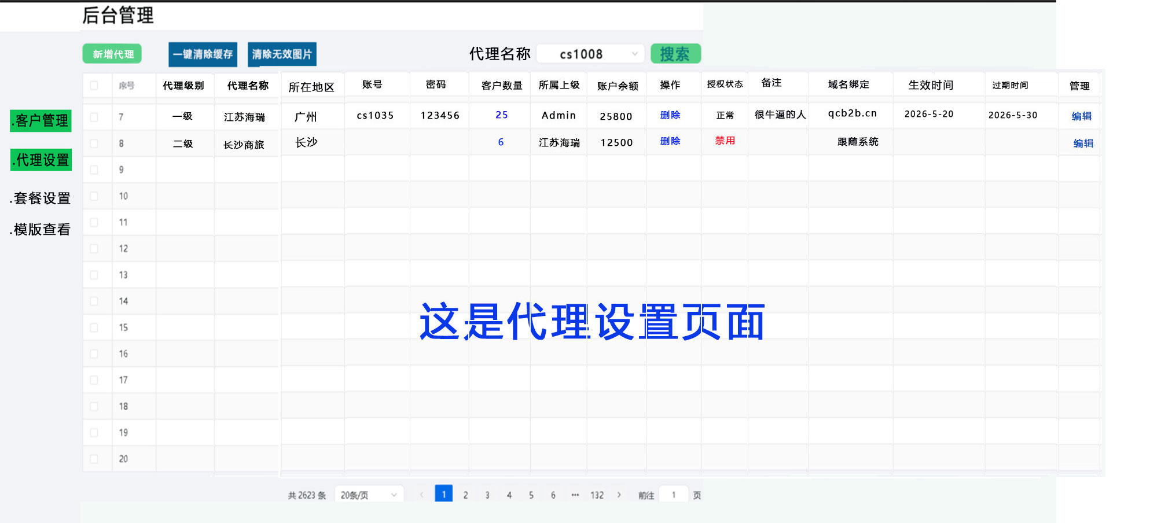Open 套餐设置 in the sidebar
Screen dimensions: 1161x523
pos(41,198)
